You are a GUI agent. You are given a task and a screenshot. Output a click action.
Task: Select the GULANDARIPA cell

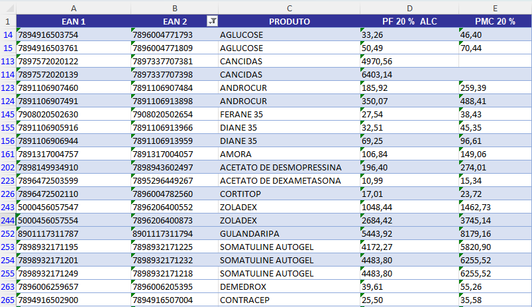pyautogui.click(x=289, y=233)
